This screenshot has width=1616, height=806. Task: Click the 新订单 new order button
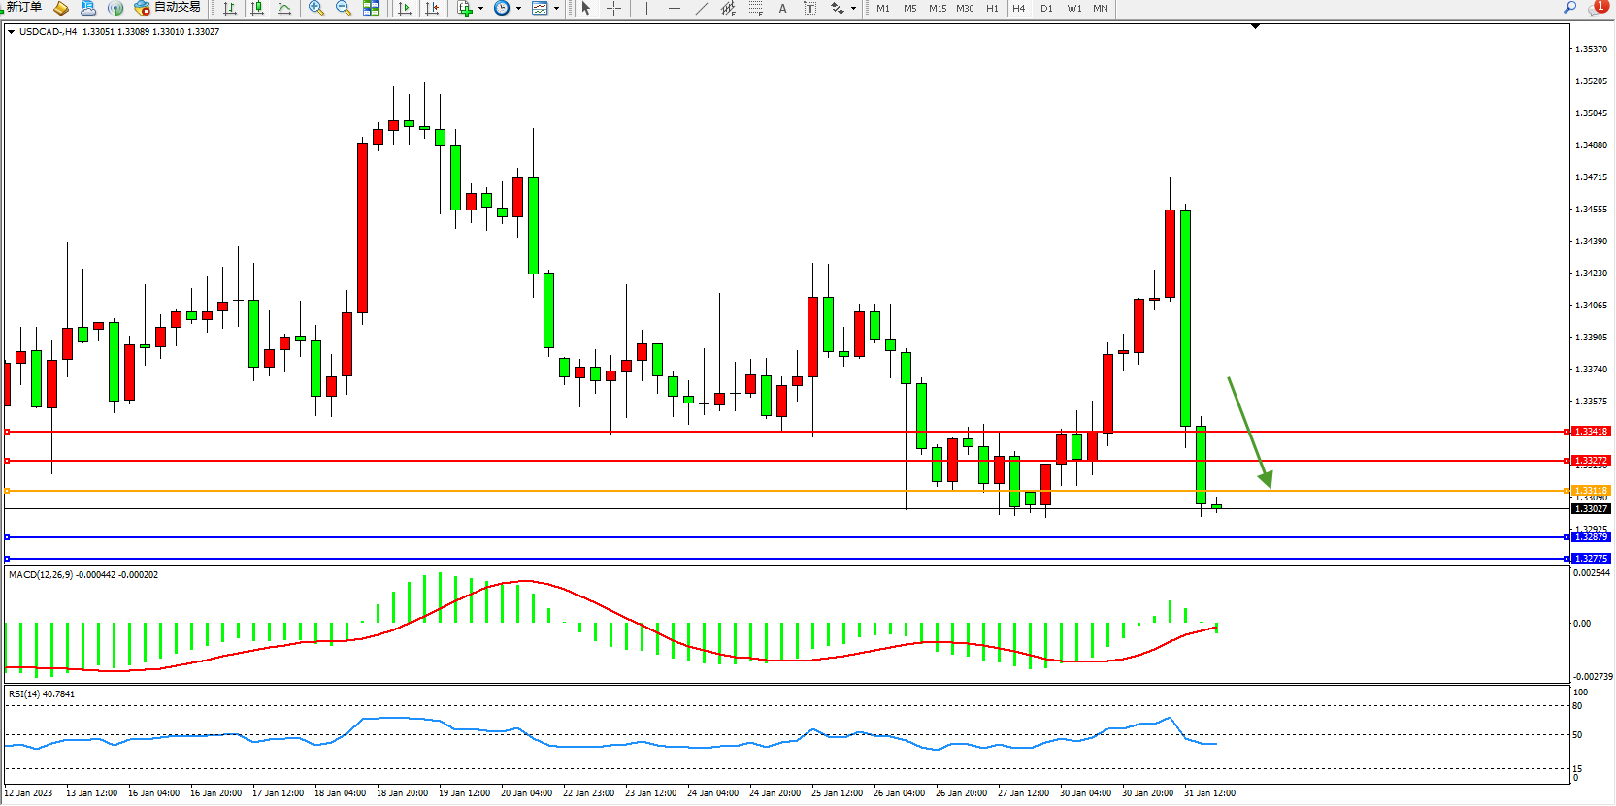point(23,8)
